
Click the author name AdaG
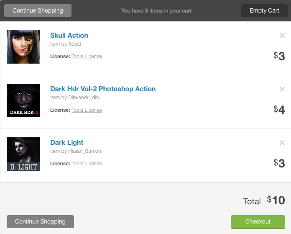coord(76,44)
